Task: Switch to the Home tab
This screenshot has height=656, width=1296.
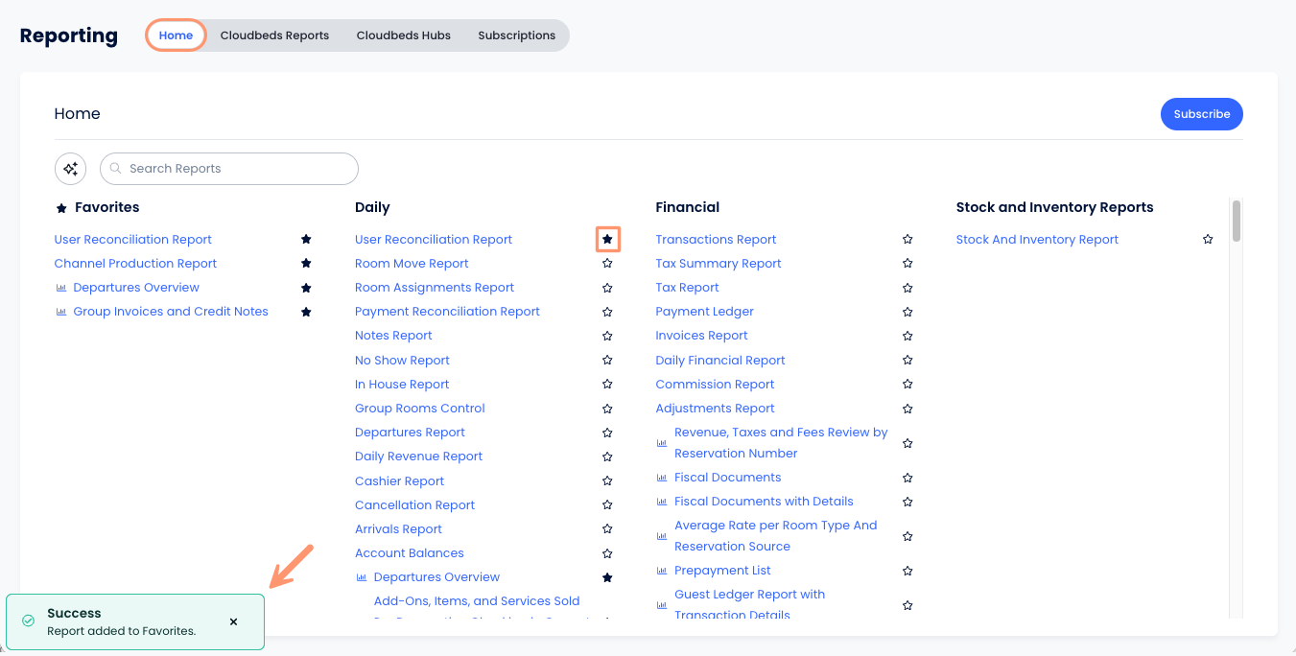Action: pyautogui.click(x=177, y=35)
